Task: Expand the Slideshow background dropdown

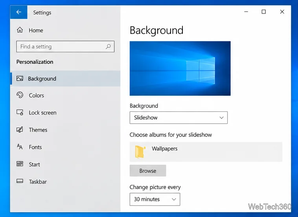Action: [178, 118]
